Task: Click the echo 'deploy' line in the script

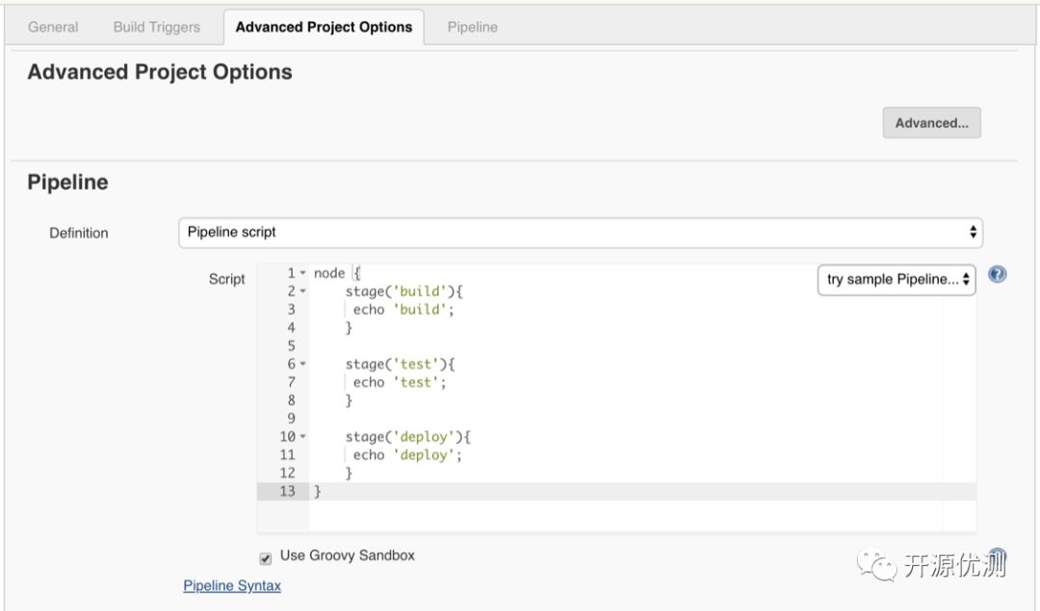Action: 407,455
